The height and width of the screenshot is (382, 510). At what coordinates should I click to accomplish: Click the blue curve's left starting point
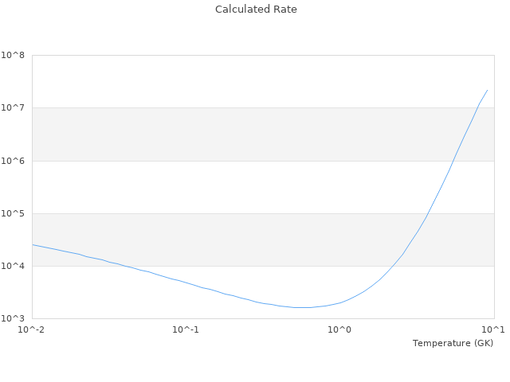coord(33,244)
